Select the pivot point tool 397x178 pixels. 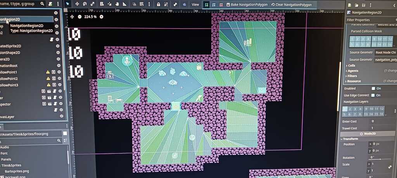109,4
